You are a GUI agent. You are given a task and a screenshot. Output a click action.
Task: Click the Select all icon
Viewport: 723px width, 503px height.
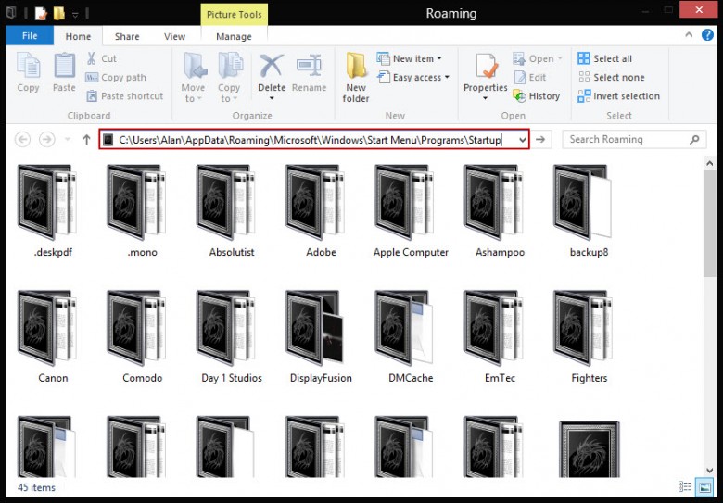coord(584,58)
